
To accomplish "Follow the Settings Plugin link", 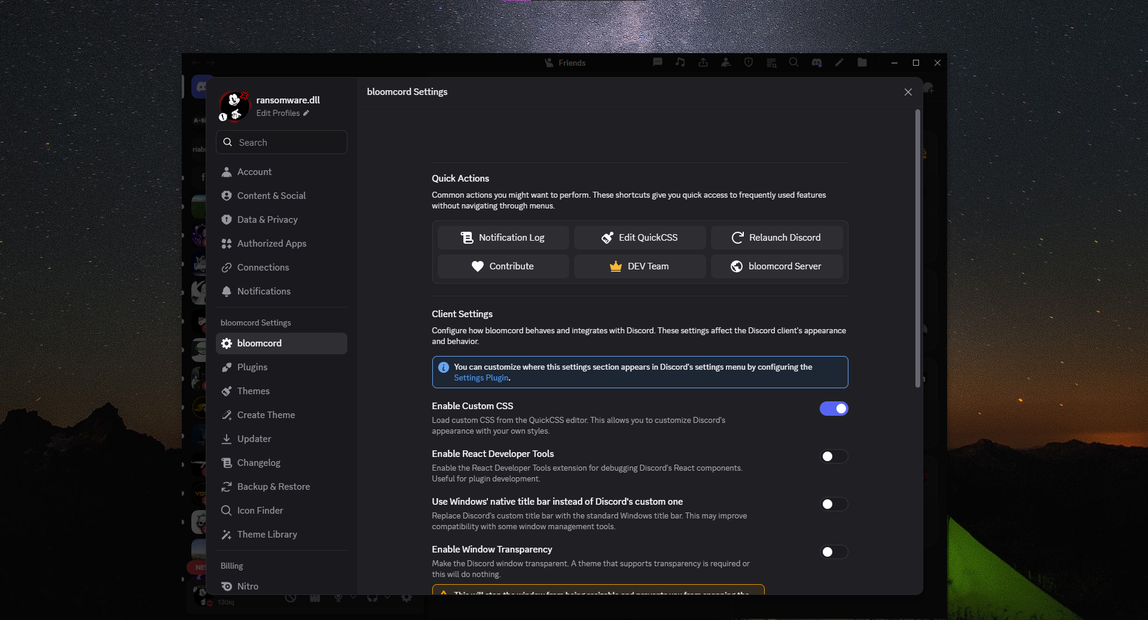I will click(x=481, y=378).
